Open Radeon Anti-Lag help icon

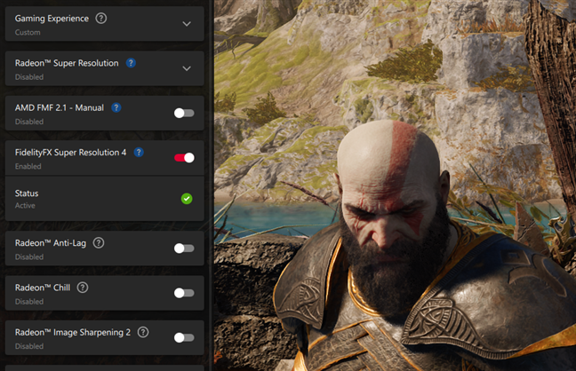(x=99, y=242)
